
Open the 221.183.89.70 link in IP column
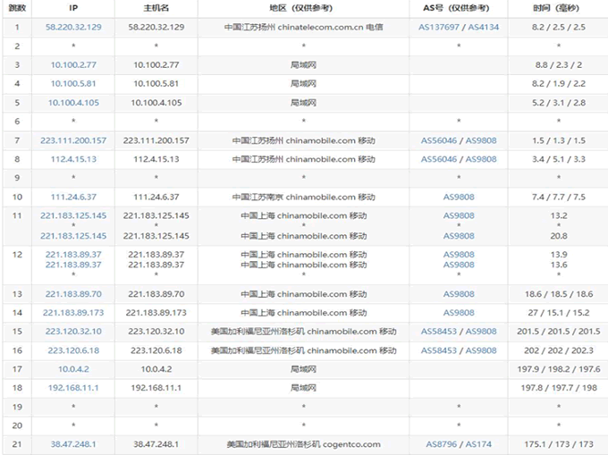pos(73,293)
